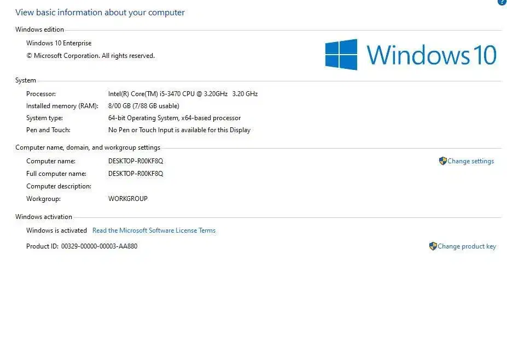This screenshot has width=507, height=343.
Task: Click the shield icon beside Change settings
Action: pos(442,161)
